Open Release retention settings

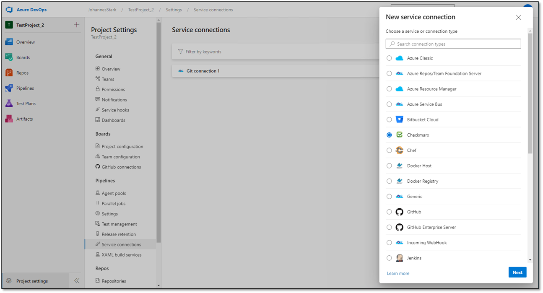coord(119,234)
